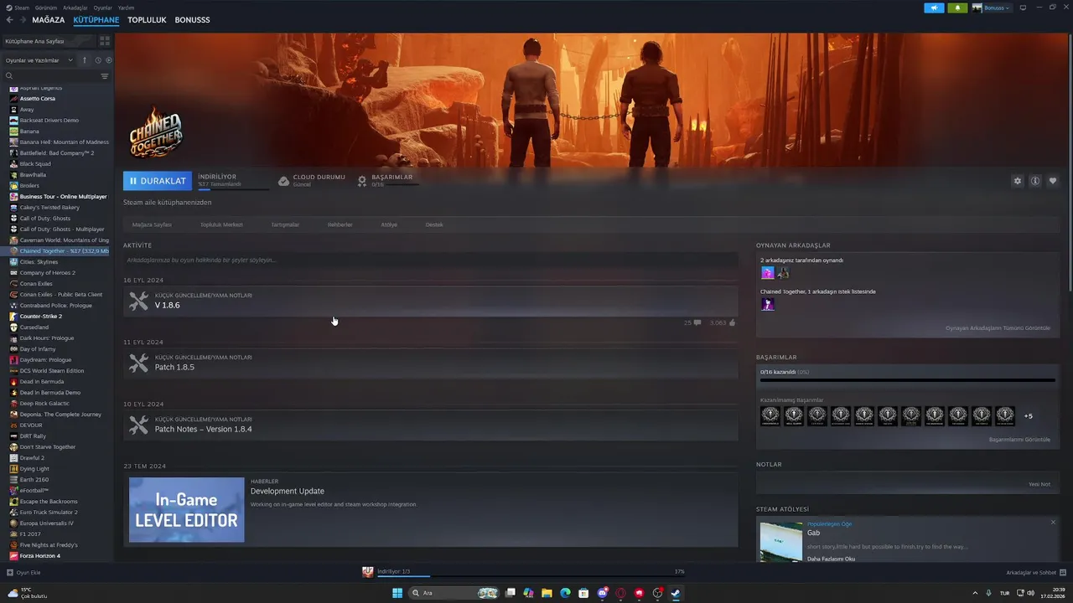Screen dimensions: 1073x603
Task: Click the announcements megaphone button
Action: click(x=934, y=8)
